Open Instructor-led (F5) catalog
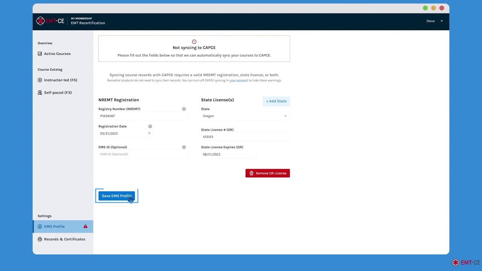The width and height of the screenshot is (482, 271). tap(61, 80)
